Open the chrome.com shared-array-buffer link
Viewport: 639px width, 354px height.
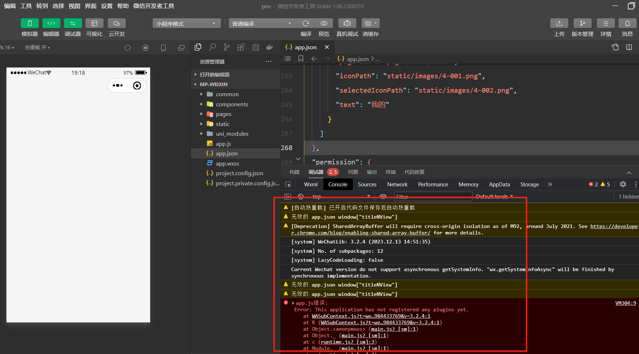pos(465,229)
